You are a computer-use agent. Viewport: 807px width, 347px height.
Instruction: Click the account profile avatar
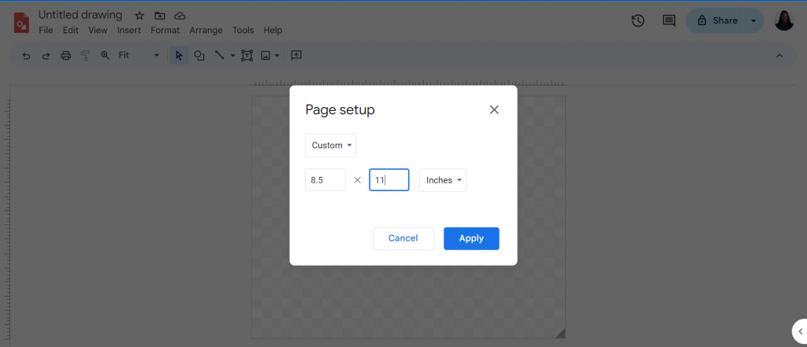784,20
